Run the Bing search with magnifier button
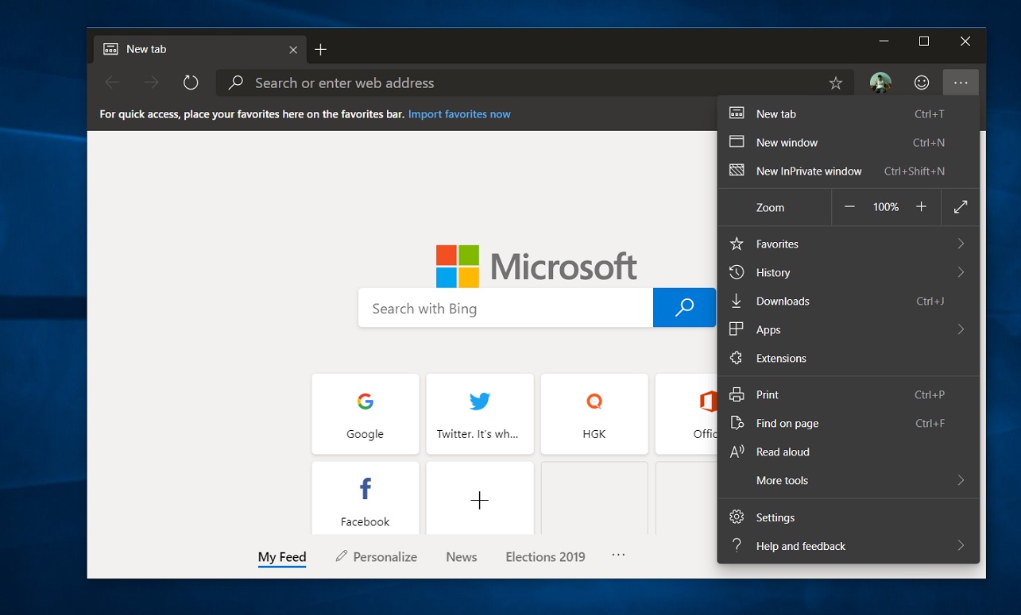Image resolution: width=1021 pixels, height=615 pixels. point(684,307)
